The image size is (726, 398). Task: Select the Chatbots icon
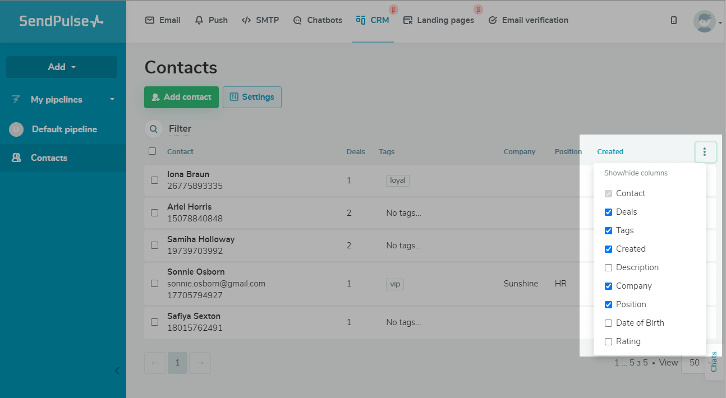coord(296,20)
